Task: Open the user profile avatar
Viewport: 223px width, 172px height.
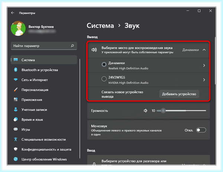Action: 18,28
